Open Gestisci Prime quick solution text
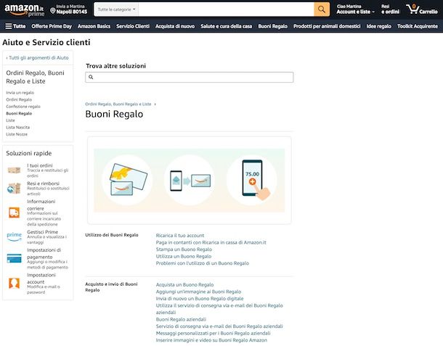This screenshot has width=443, height=346. [42, 232]
